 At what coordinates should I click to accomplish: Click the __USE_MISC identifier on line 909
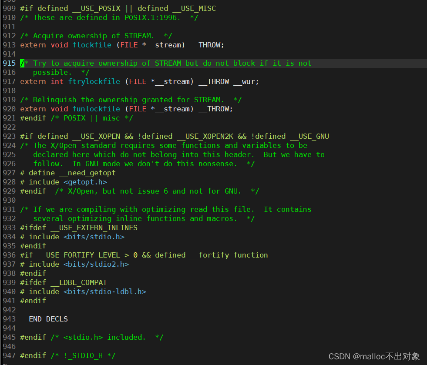tap(194, 8)
